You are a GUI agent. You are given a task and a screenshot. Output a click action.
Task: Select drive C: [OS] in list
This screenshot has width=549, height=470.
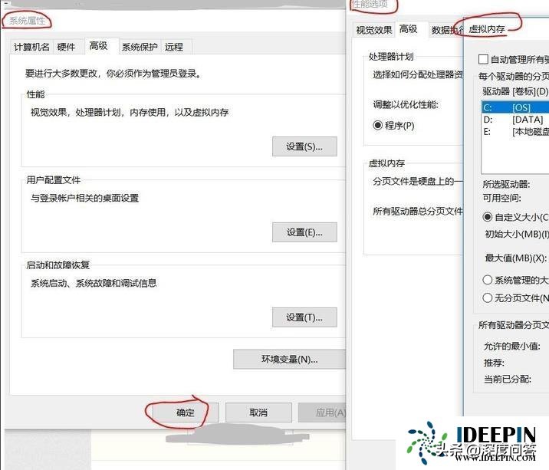pyautogui.click(x=515, y=107)
